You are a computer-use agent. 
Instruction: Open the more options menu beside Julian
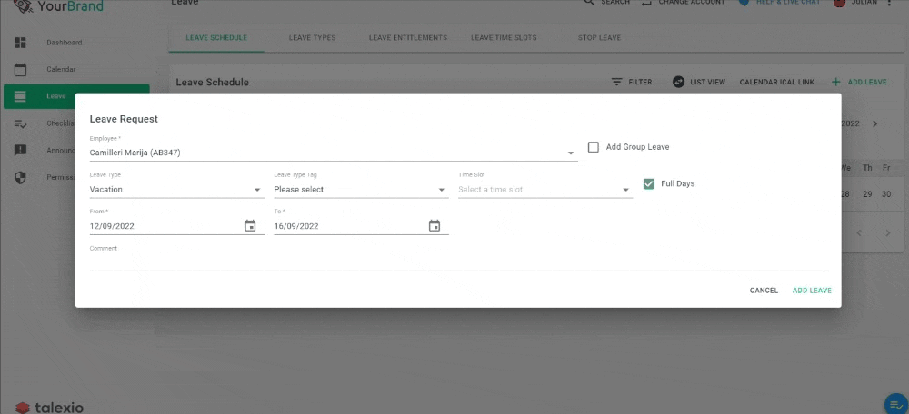click(889, 3)
